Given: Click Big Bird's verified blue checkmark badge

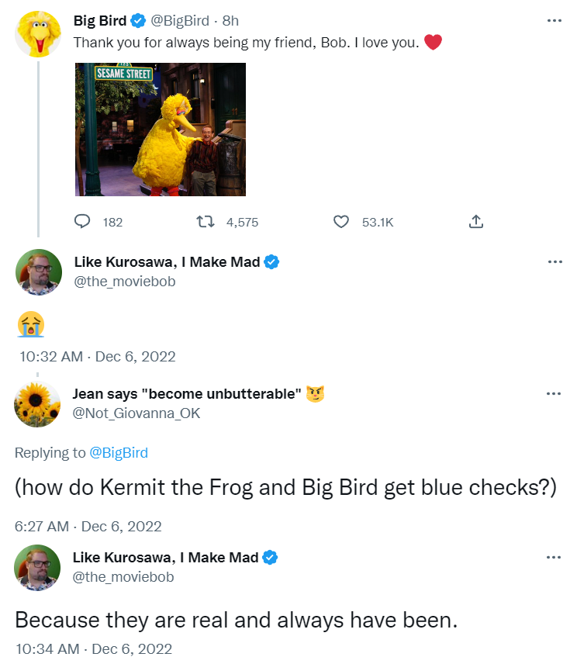Looking at the screenshot, I should (x=138, y=20).
